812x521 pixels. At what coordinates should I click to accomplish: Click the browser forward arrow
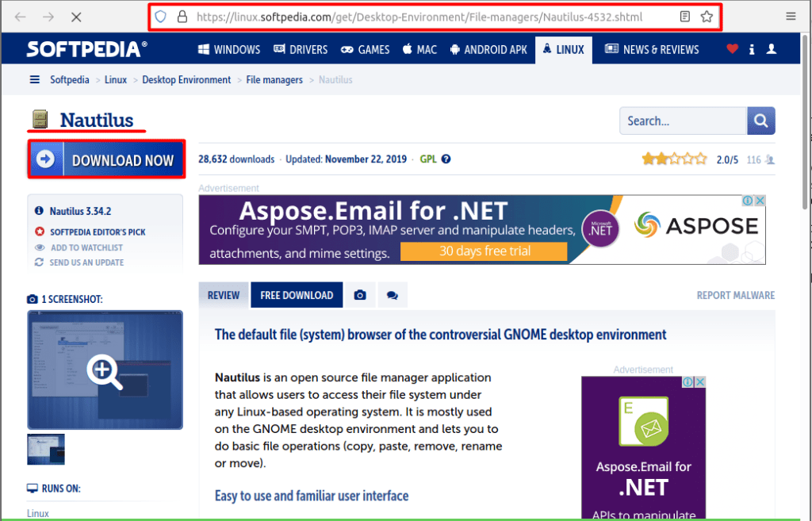(x=48, y=17)
